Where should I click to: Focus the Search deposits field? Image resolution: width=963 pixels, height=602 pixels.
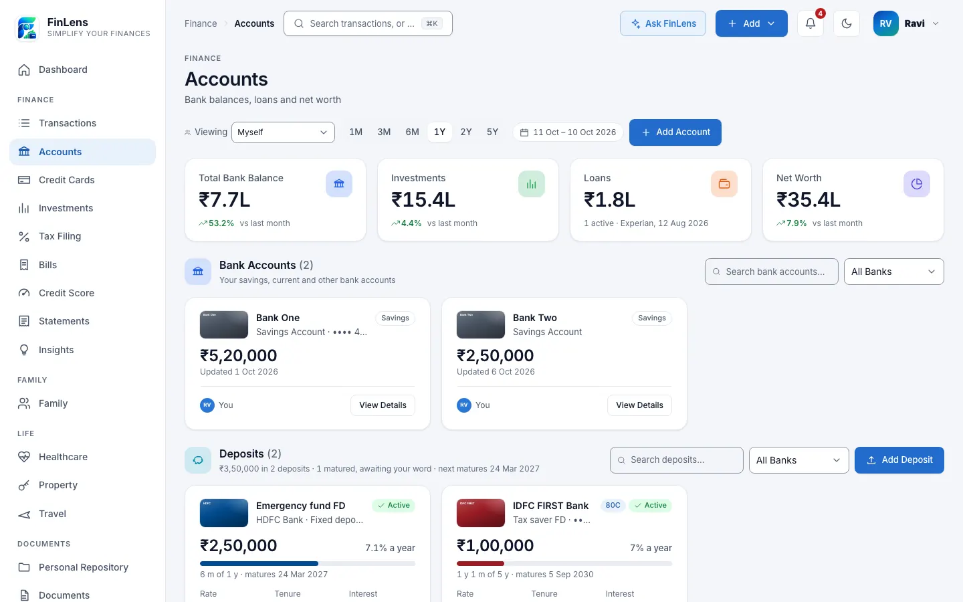677,460
